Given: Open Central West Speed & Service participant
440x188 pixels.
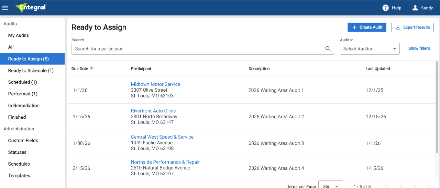Looking at the screenshot, I should point(162,137).
